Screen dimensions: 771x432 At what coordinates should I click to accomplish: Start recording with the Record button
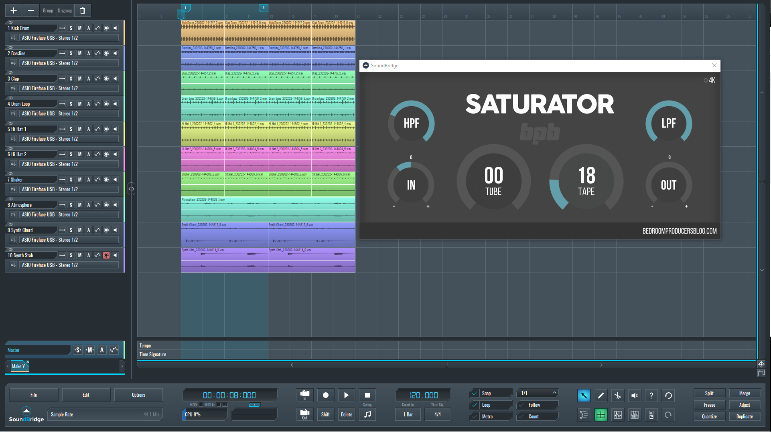click(x=326, y=395)
